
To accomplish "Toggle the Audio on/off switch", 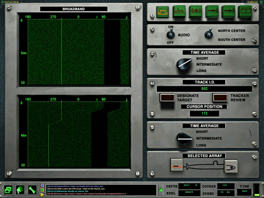I will click(170, 35).
